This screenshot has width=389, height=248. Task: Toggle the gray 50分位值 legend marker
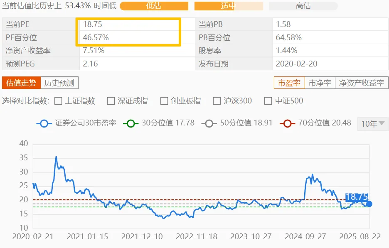pyautogui.click(x=209, y=123)
